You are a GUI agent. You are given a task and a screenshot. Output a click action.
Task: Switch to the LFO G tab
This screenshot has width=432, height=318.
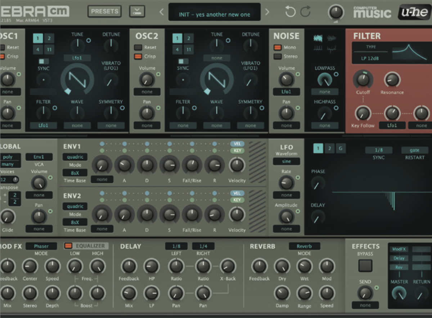(341, 148)
